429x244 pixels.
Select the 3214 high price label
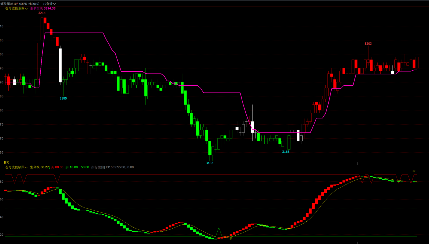[42, 13]
